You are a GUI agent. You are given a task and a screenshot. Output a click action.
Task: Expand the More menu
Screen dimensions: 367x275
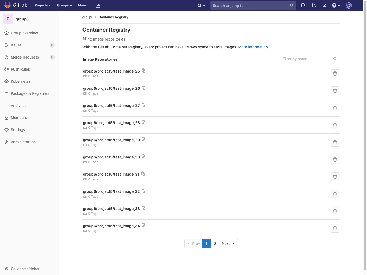coord(83,5)
